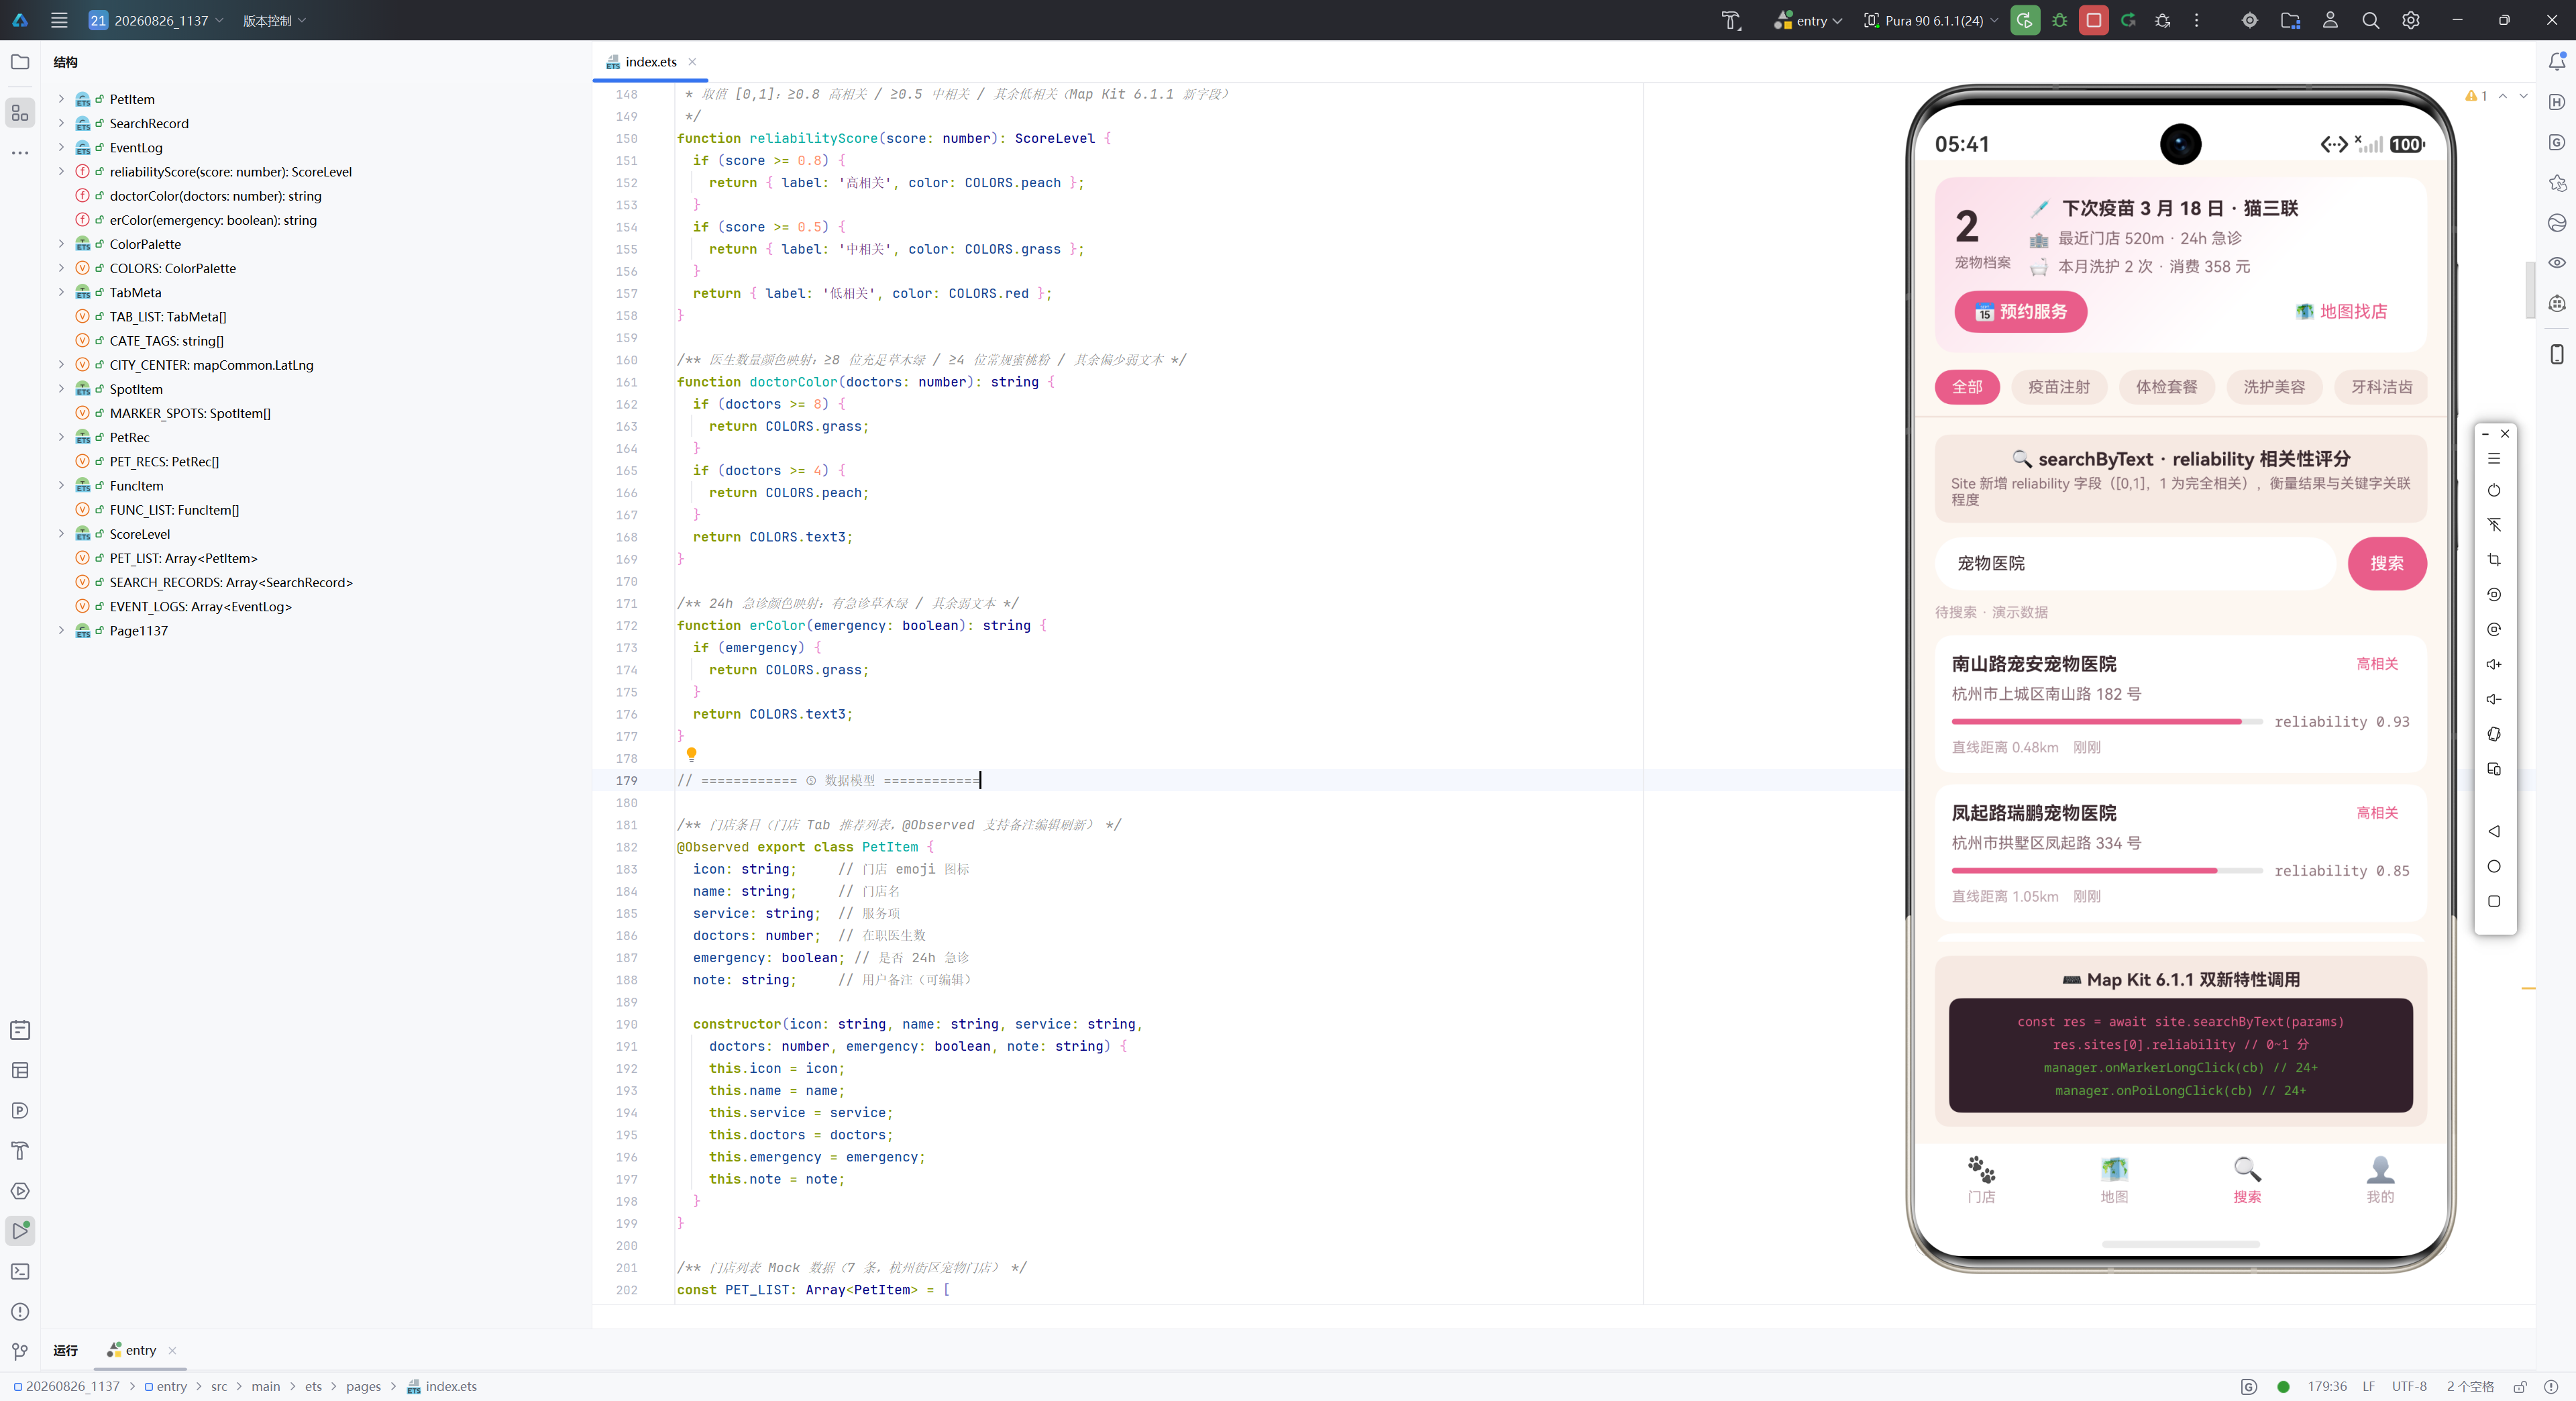Click the reliability 0.85 progress bar
Image resolution: width=2576 pixels, height=1401 pixels.
click(2106, 870)
